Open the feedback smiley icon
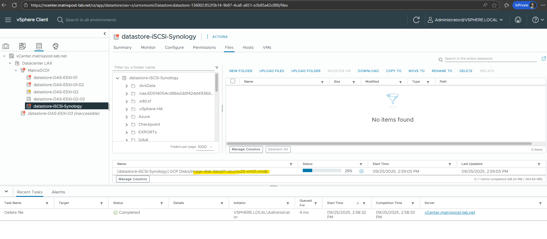The width and height of the screenshot is (547, 239). point(518,20)
